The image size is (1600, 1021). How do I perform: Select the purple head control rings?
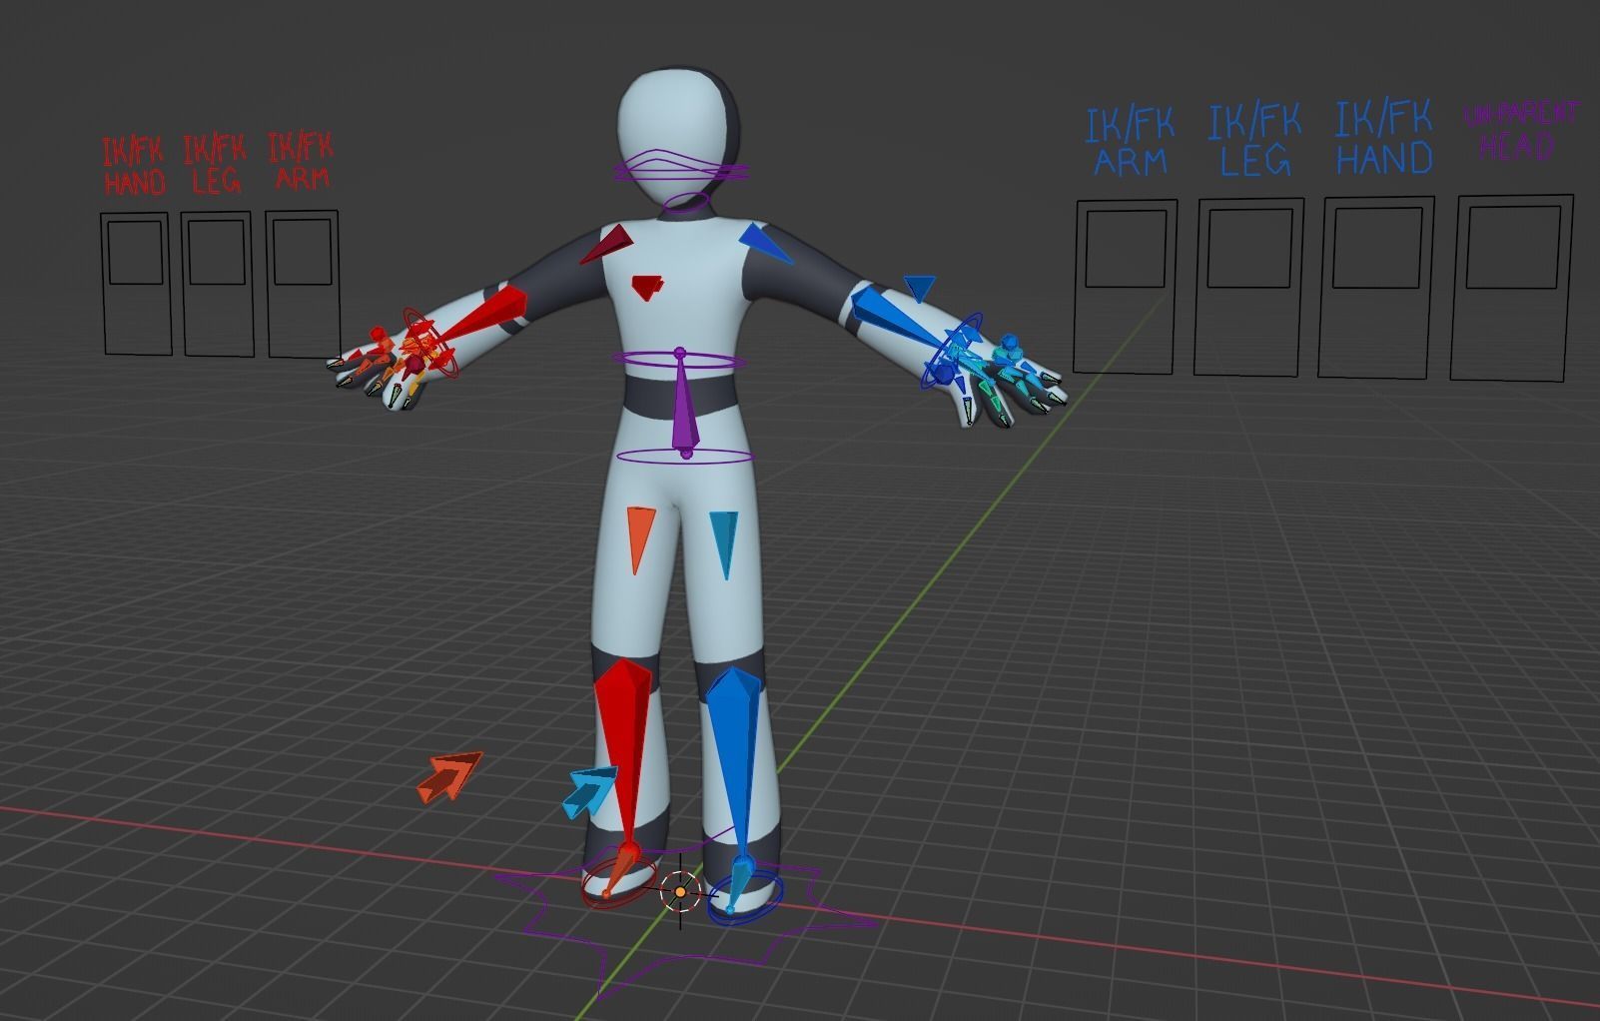coord(682,167)
